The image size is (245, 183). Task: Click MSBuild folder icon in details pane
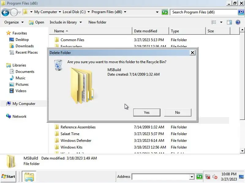pos(11,162)
